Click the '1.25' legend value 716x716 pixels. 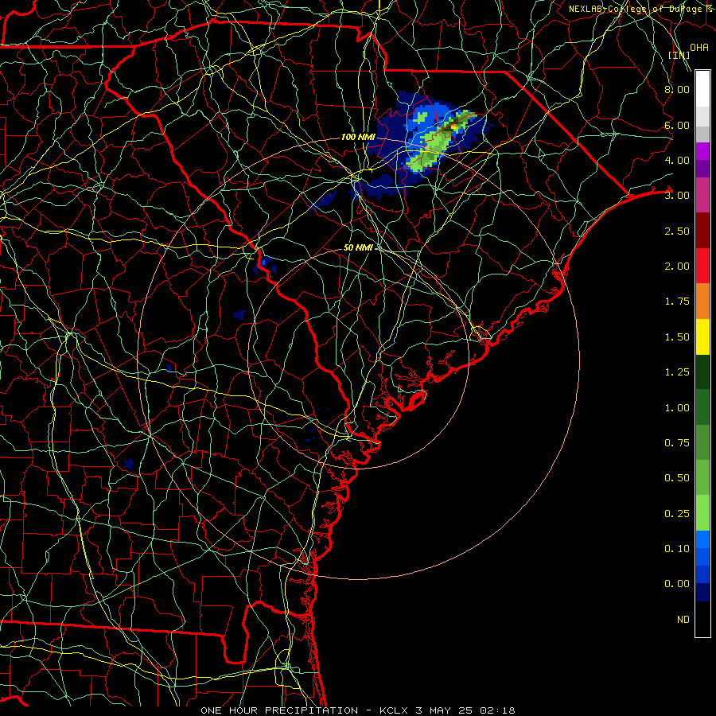[x=677, y=372]
